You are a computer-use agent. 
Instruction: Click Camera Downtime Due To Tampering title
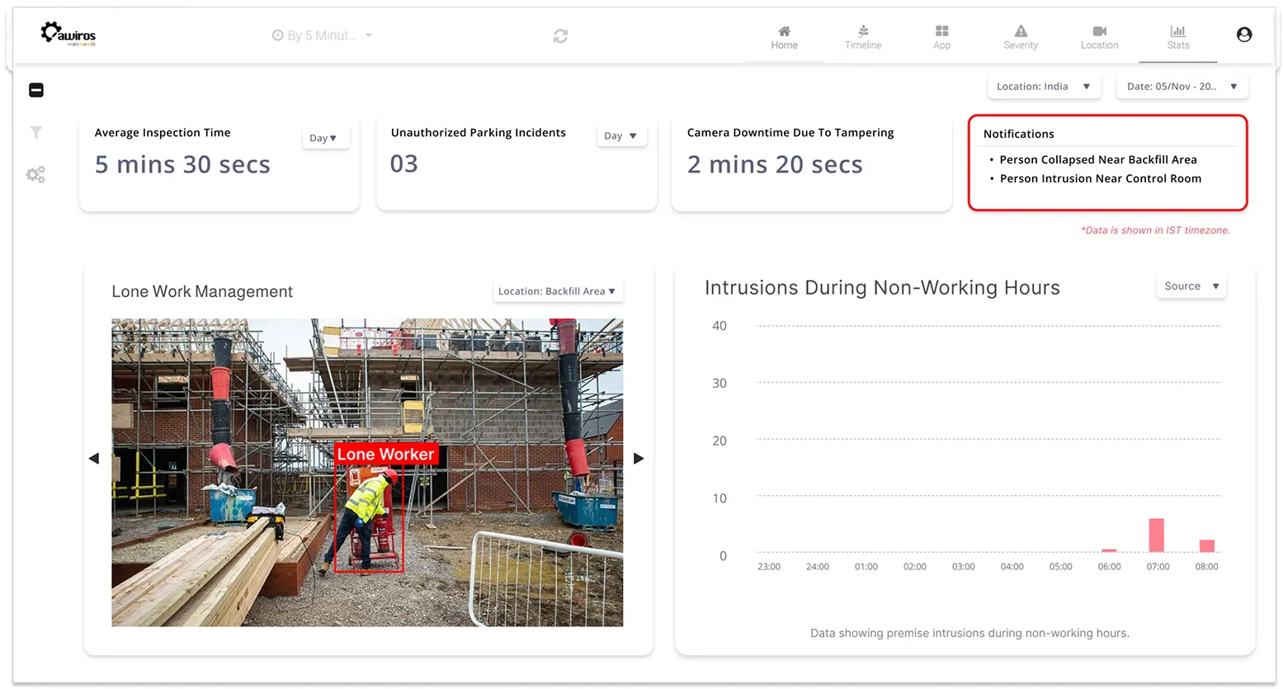coord(790,133)
